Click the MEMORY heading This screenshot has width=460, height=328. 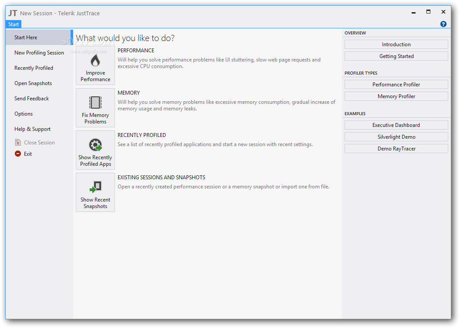(x=129, y=93)
